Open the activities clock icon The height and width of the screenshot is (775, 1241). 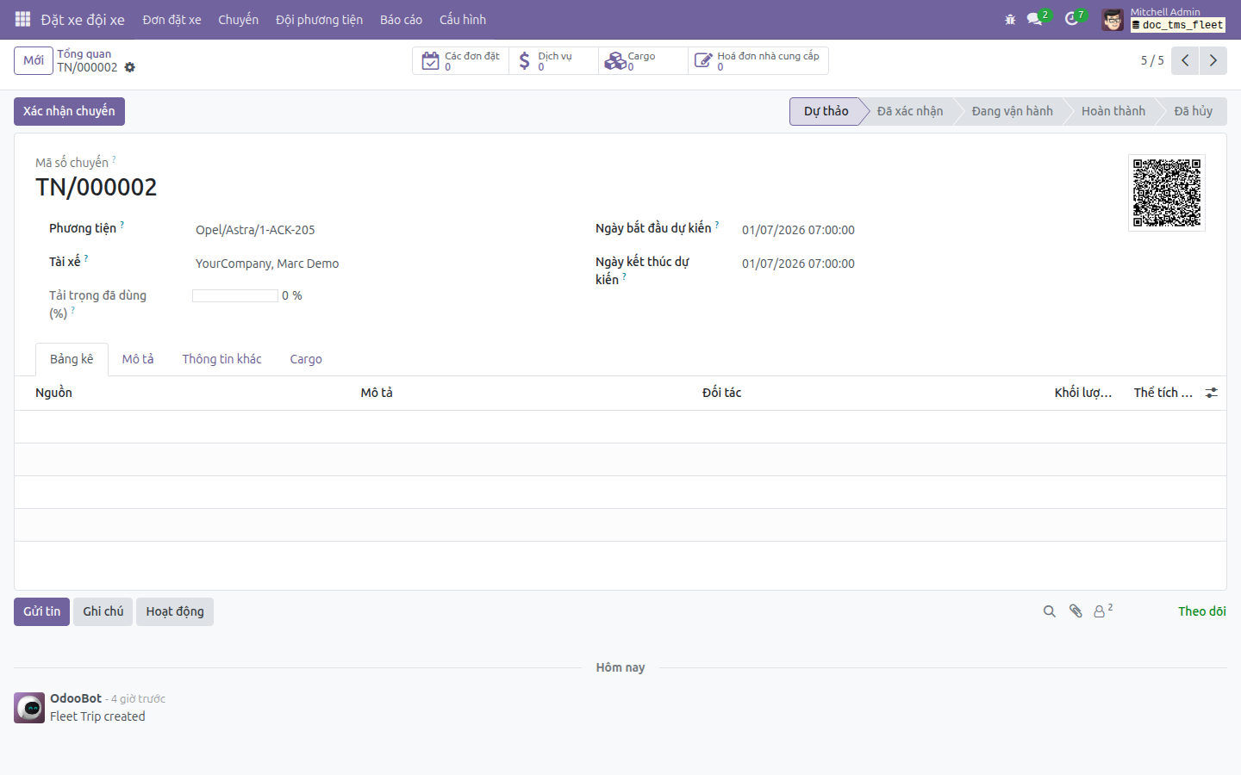(1071, 19)
